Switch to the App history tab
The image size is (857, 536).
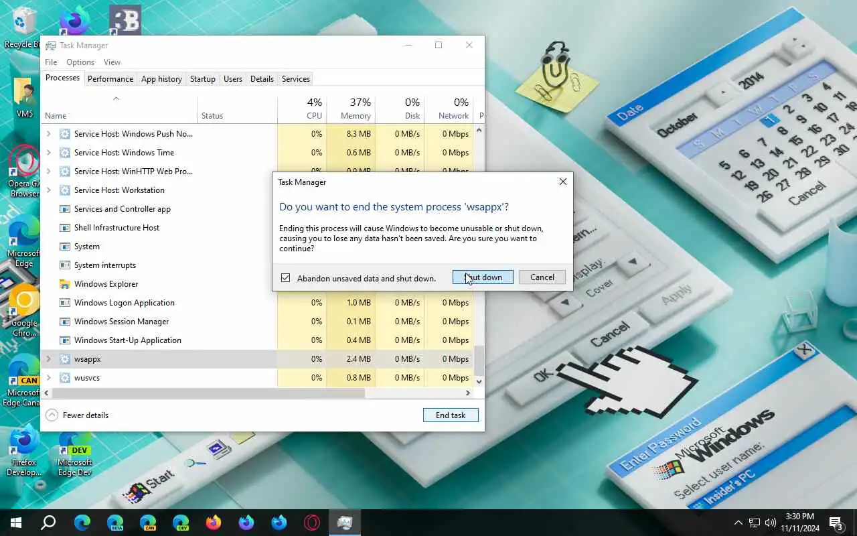(161, 79)
